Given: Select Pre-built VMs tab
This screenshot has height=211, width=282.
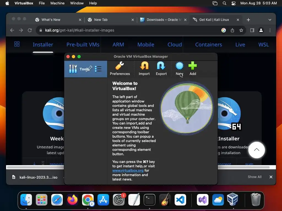Looking at the screenshot, I should [83, 45].
